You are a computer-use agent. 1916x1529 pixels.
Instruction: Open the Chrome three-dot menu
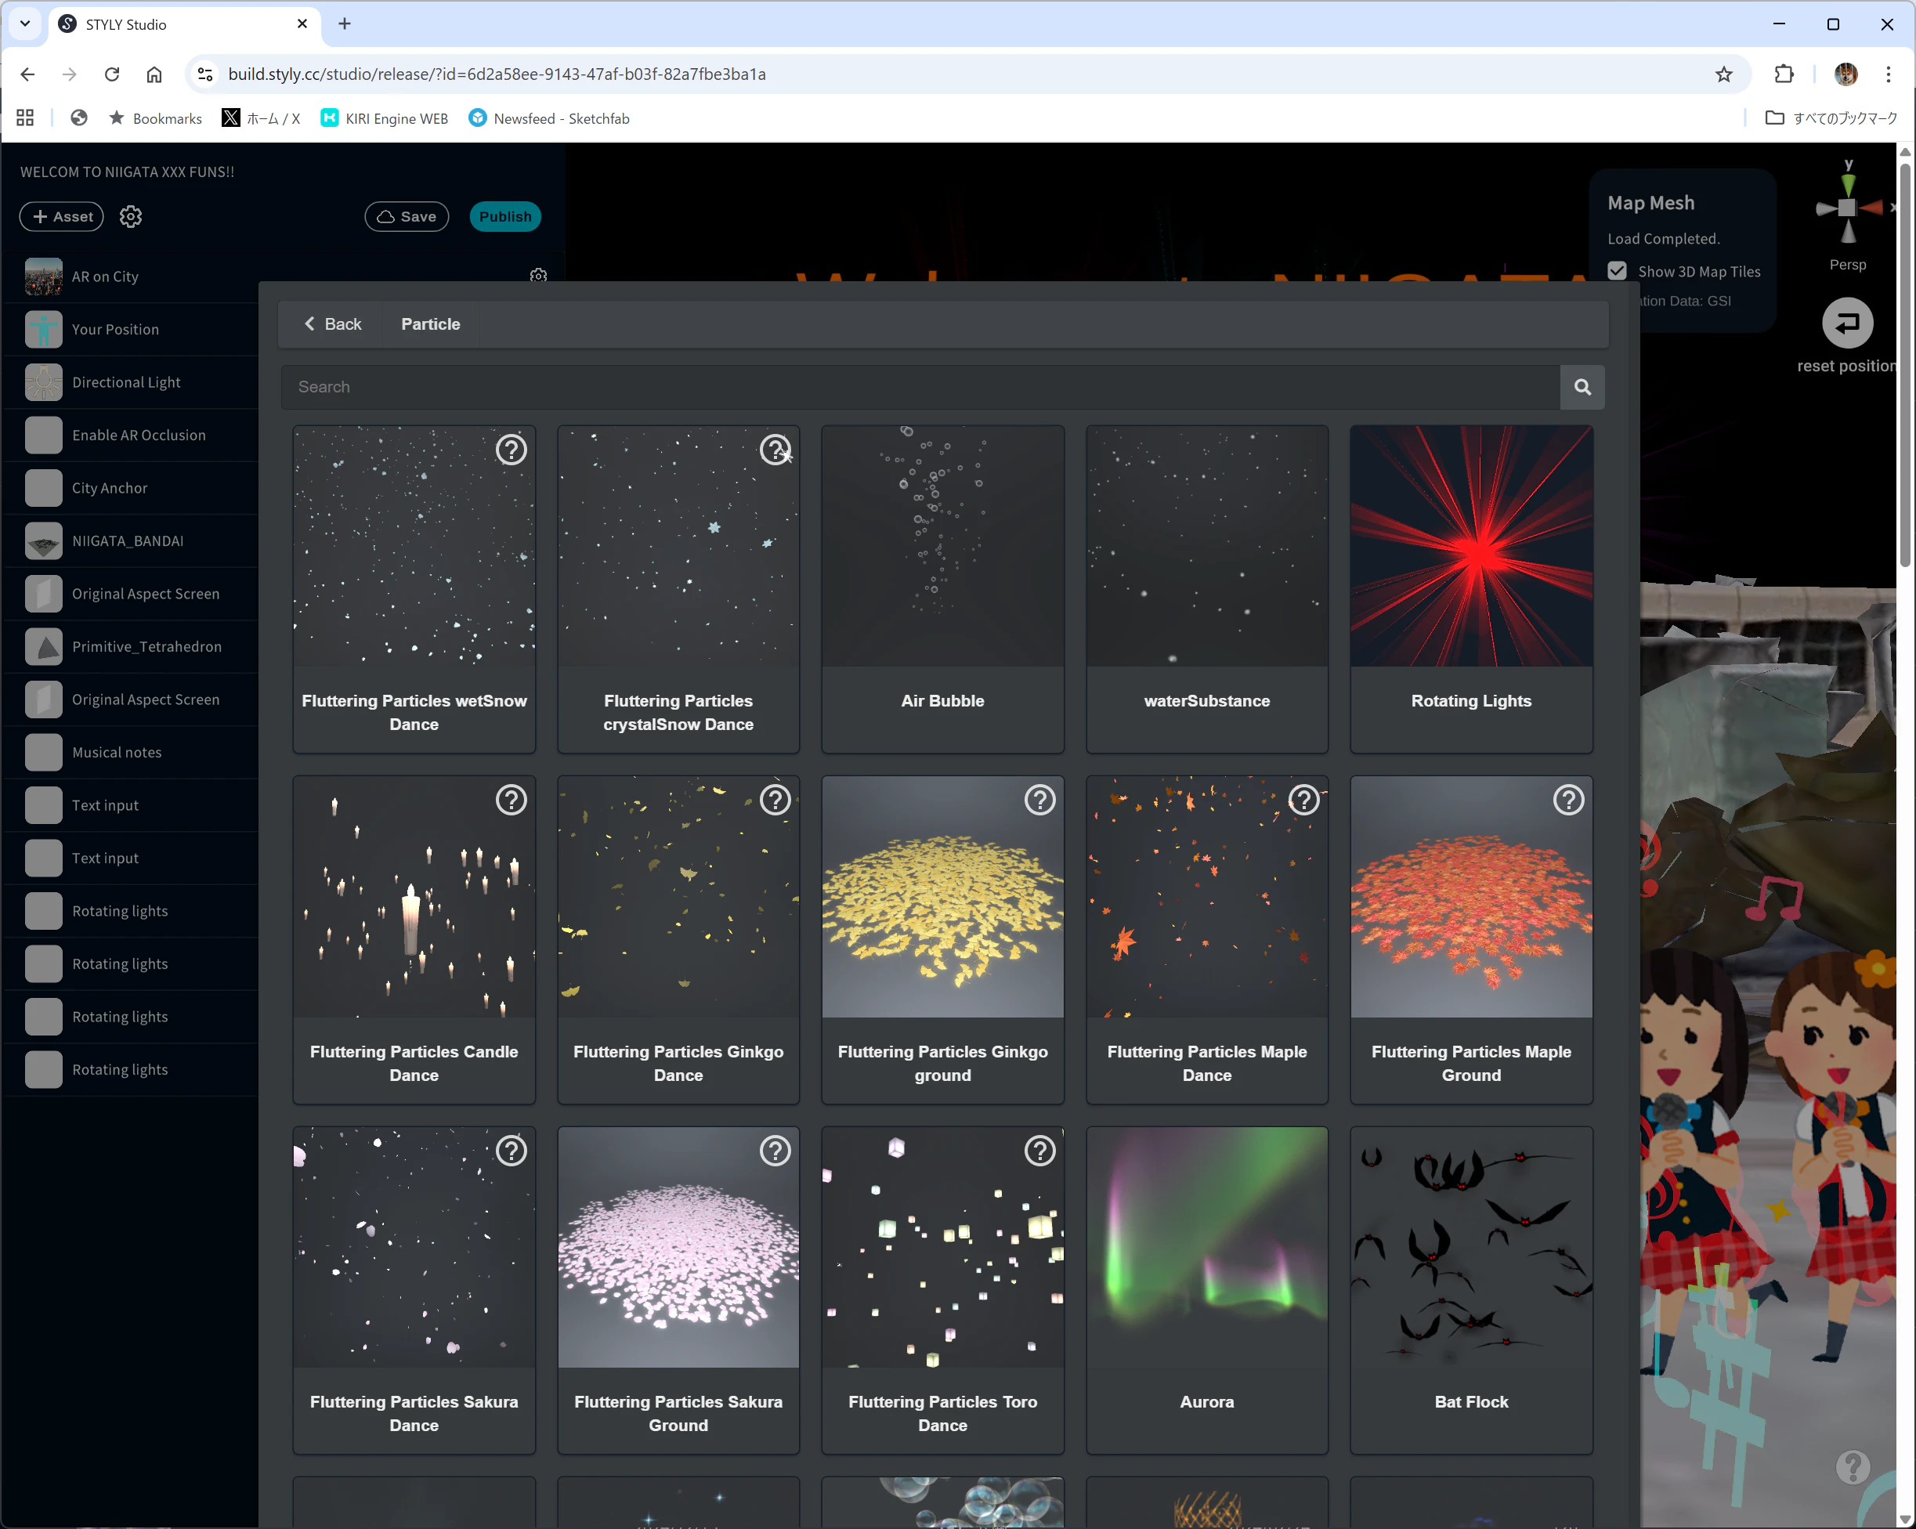point(1889,74)
